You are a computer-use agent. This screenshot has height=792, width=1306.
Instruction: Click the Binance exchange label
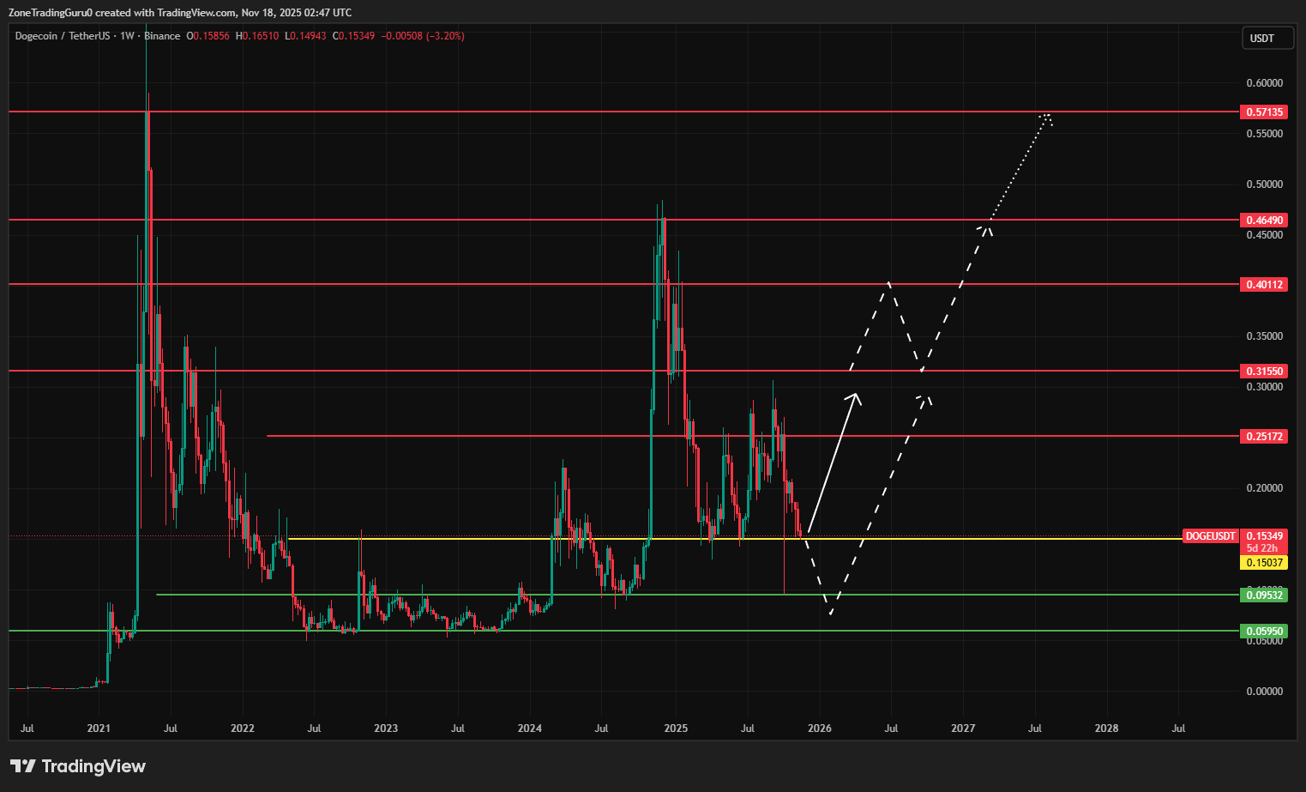(163, 36)
